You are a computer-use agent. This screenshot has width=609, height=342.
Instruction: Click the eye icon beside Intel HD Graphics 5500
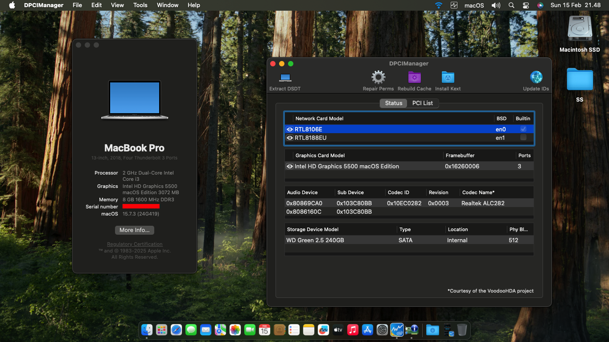(289, 166)
